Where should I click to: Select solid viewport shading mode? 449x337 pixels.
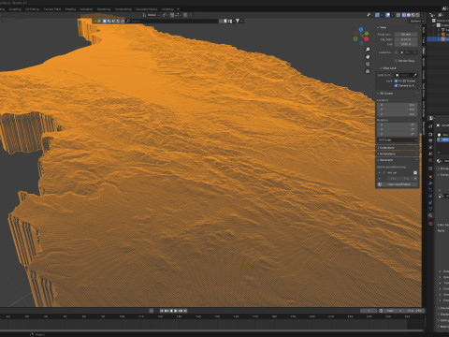click(x=409, y=15)
